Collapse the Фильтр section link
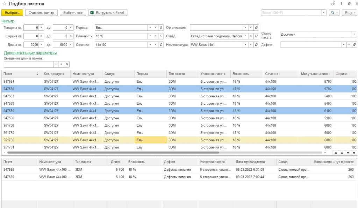The width and height of the screenshot is (358, 208). [8, 21]
